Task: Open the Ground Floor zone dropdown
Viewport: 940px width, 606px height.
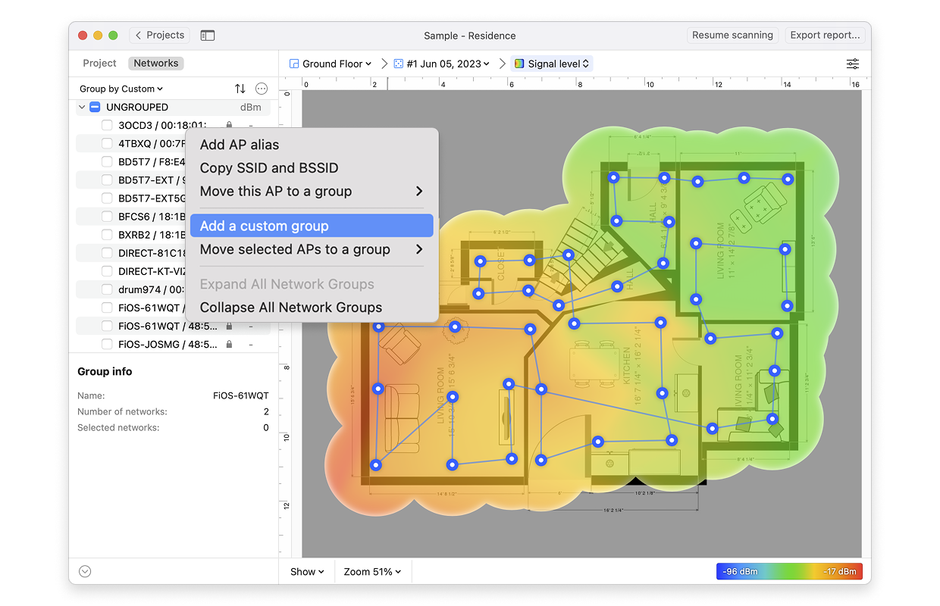Action: tap(331, 64)
